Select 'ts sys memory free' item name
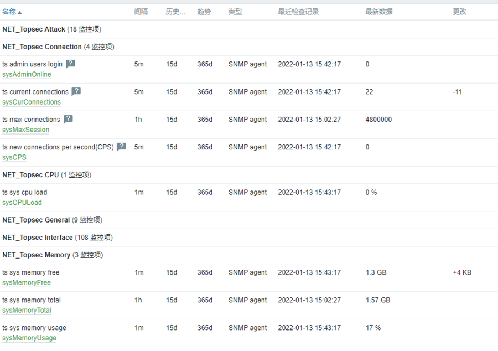Screen dimensions: 498x351 (31, 272)
